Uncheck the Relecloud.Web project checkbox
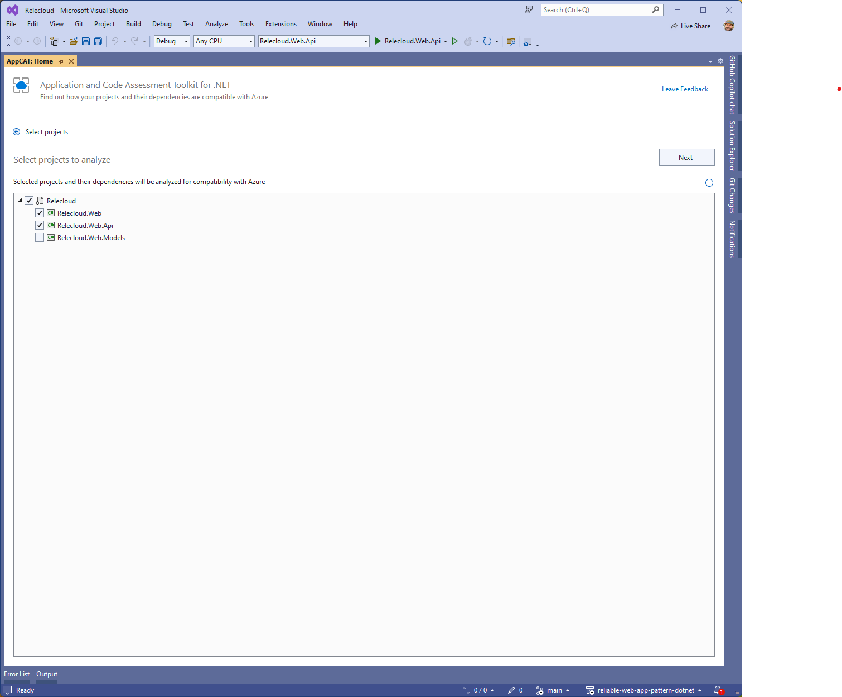 pyautogui.click(x=40, y=212)
